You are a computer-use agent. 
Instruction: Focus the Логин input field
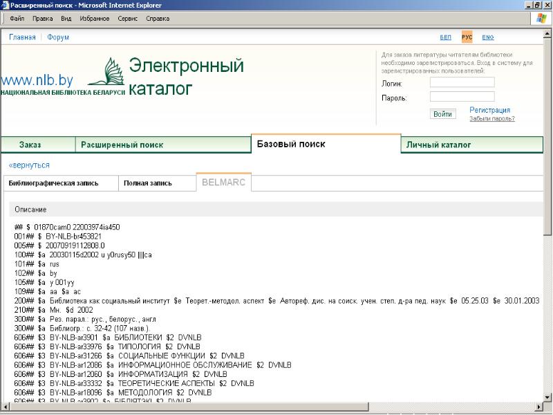point(462,82)
